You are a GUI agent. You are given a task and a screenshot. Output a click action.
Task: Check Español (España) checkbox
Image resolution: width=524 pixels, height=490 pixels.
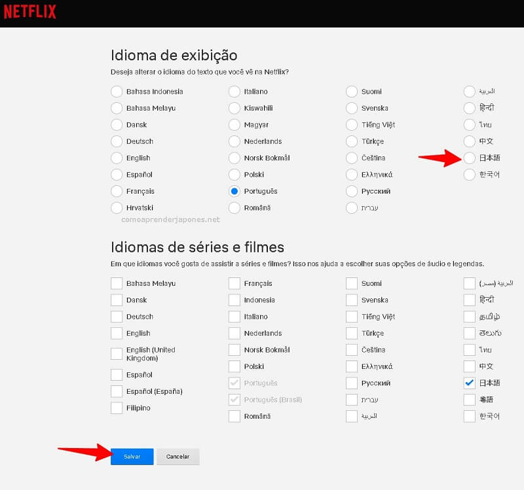coord(117,391)
